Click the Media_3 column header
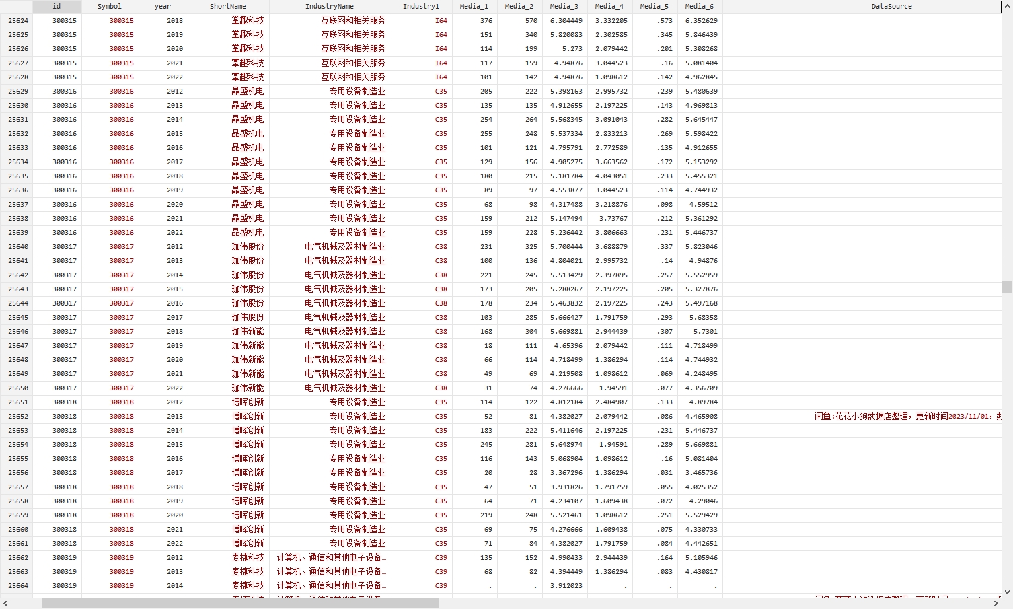Screen dimensions: 1013x609 pos(564,7)
